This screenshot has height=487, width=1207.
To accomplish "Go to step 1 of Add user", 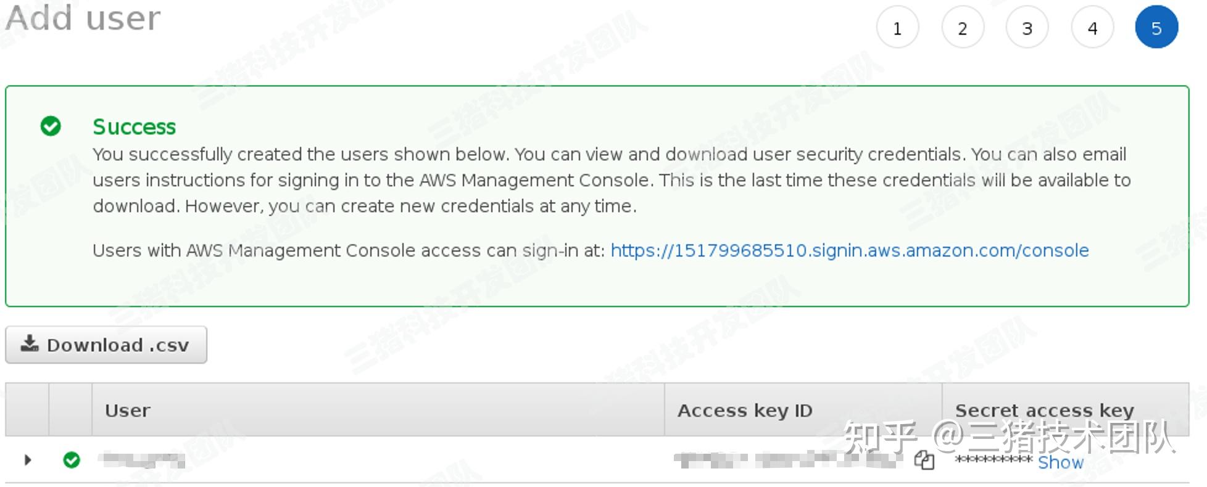I will click(897, 28).
